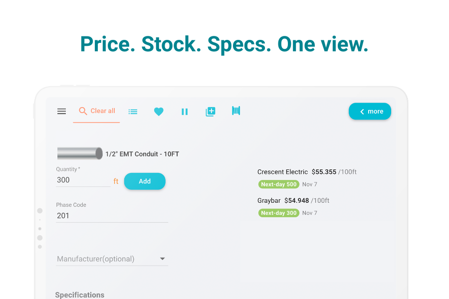
Task: Click the Next-day 300 stock badge
Action: tap(279, 213)
